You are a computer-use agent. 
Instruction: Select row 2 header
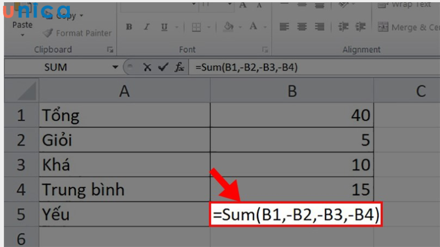click(21, 140)
